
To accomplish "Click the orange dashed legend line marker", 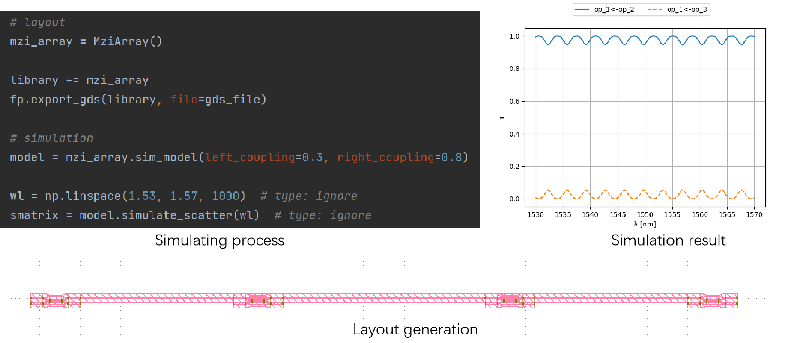I will tap(655, 9).
